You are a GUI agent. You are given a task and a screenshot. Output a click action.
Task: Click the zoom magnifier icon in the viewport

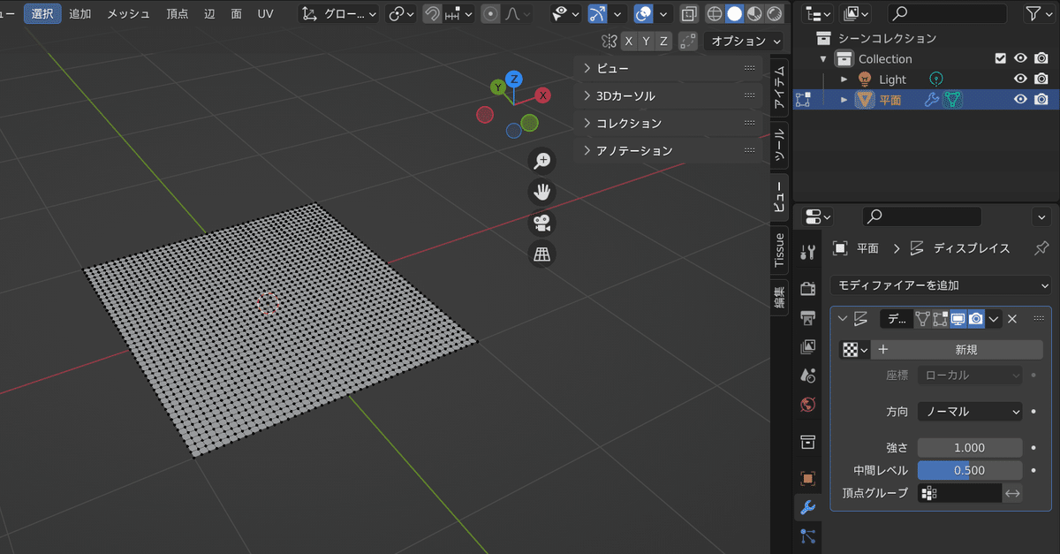pos(541,160)
